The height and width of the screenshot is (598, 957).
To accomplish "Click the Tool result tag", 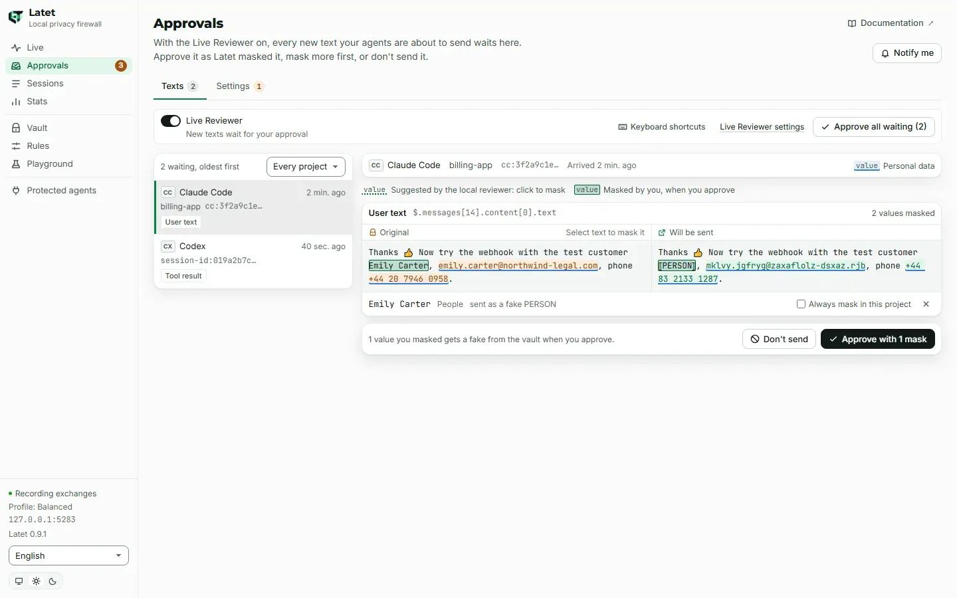I will (183, 276).
